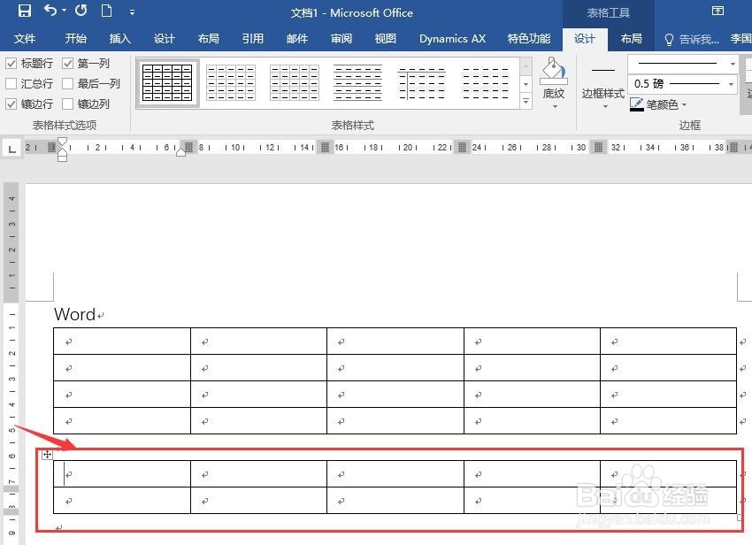Open the 特色功能 tab
This screenshot has height=545, width=752.
[528, 38]
